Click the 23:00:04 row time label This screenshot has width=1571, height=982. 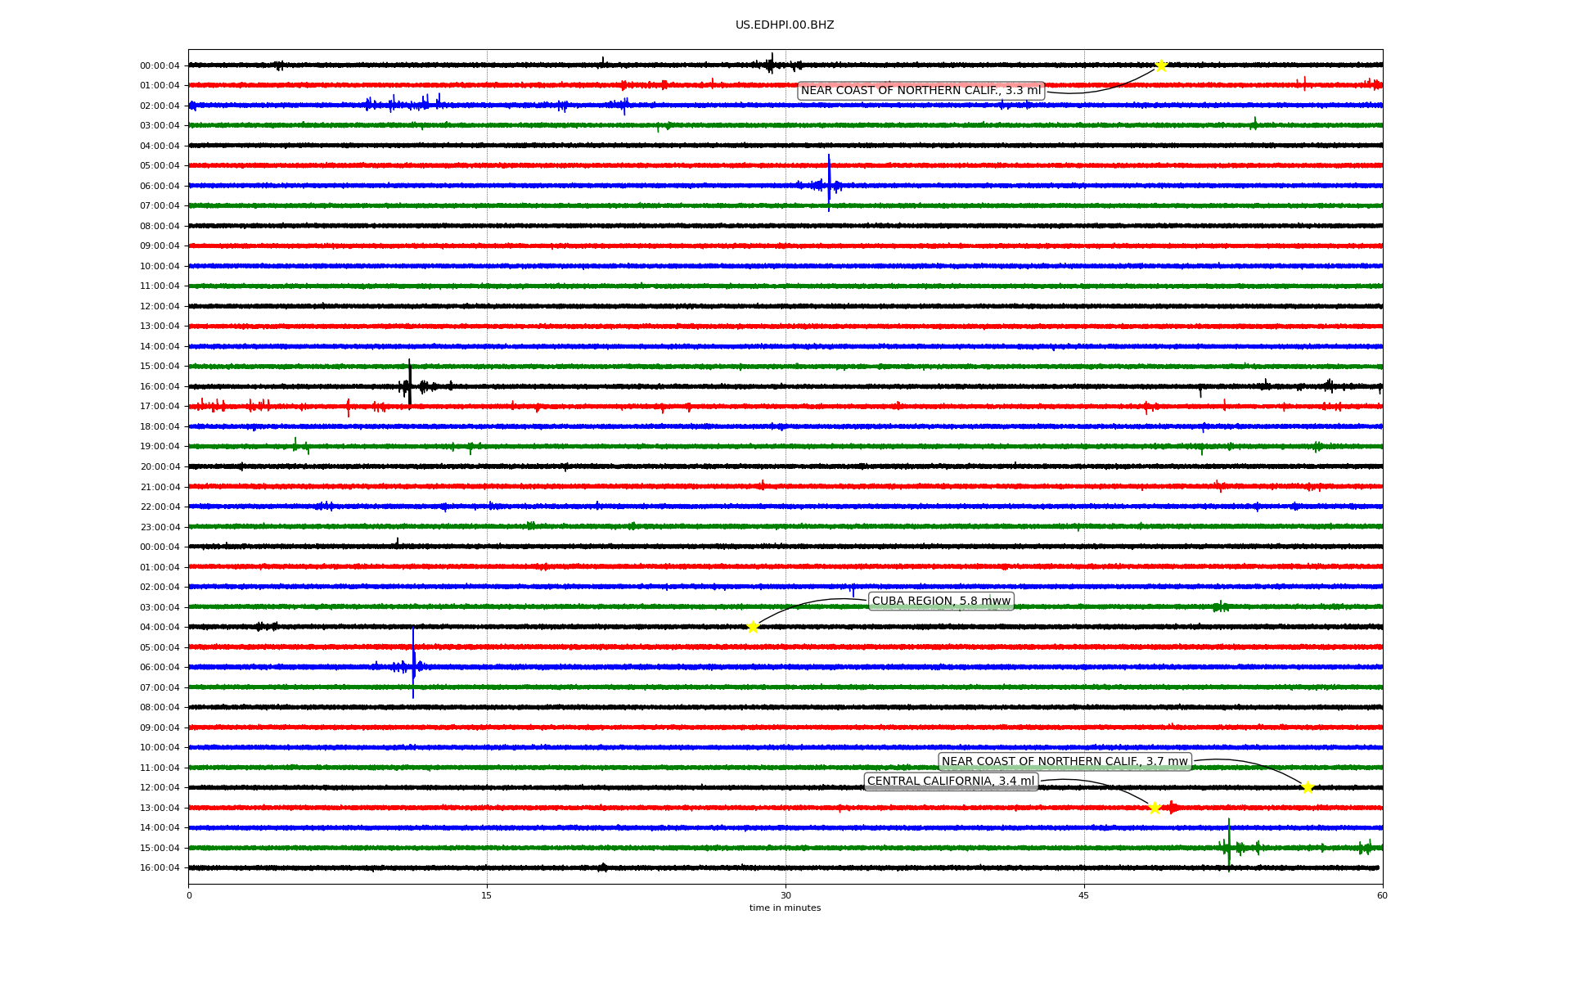click(160, 527)
